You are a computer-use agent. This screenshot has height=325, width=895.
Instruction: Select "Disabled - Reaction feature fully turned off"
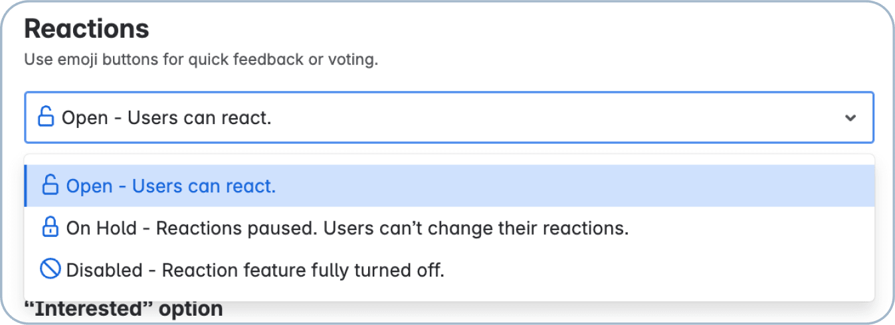point(255,270)
